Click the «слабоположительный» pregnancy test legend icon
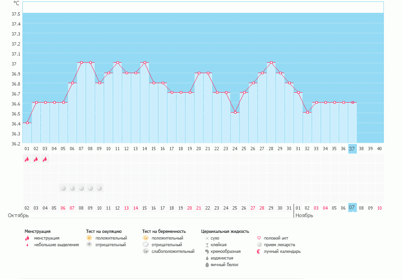 (x=146, y=251)
